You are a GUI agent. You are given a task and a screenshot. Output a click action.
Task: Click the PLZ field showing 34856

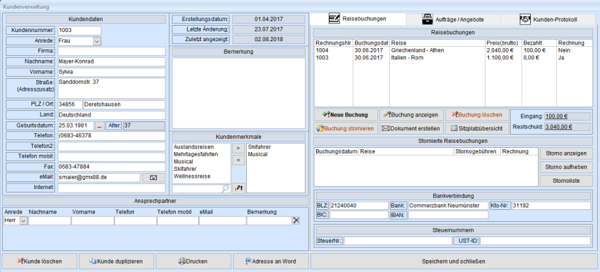70,105
